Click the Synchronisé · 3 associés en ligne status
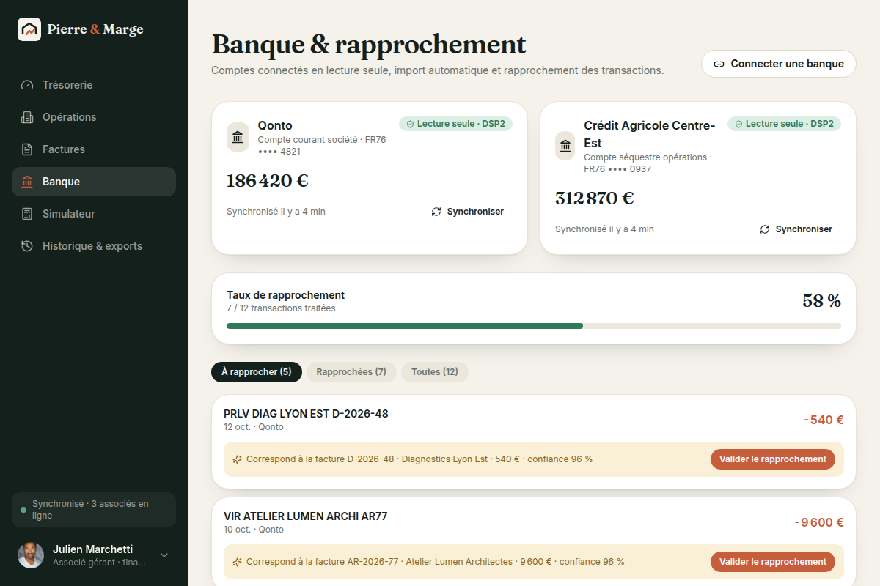This screenshot has height=586, width=880. (x=94, y=510)
